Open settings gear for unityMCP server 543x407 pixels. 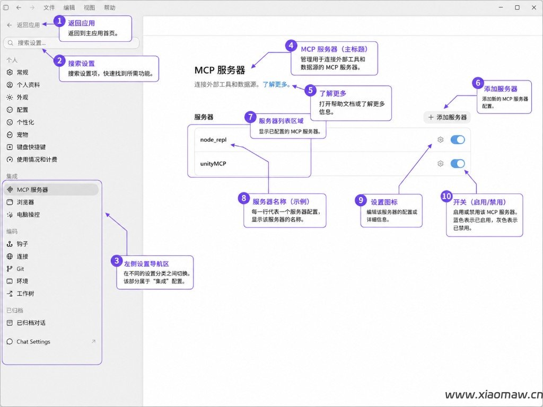[440, 164]
